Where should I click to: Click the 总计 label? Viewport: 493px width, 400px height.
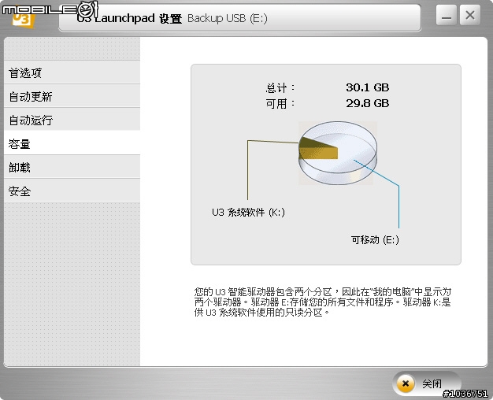280,87
